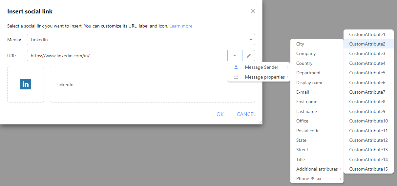Click the LinkedIn logo icon preview
Viewport: 397px width, 186px height.
(26, 84)
